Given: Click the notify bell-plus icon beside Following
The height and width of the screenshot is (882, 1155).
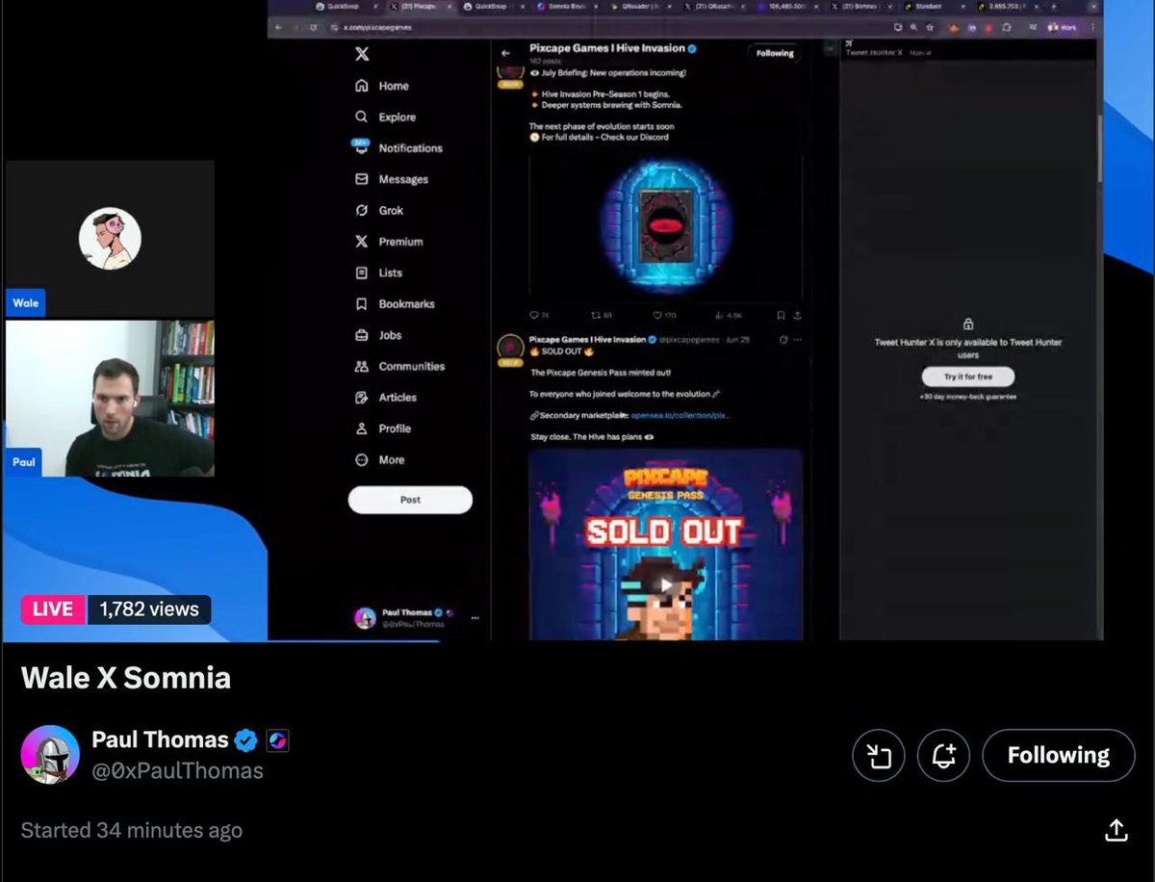Looking at the screenshot, I should pos(944,756).
